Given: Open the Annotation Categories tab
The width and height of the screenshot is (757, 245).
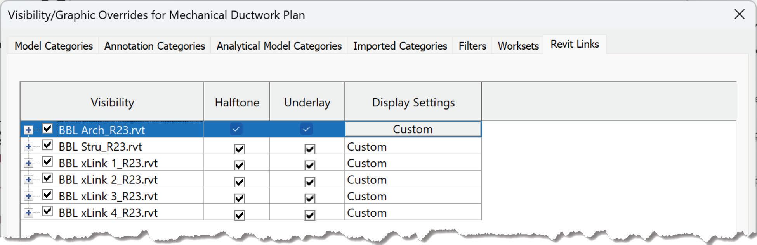Looking at the screenshot, I should 155,46.
